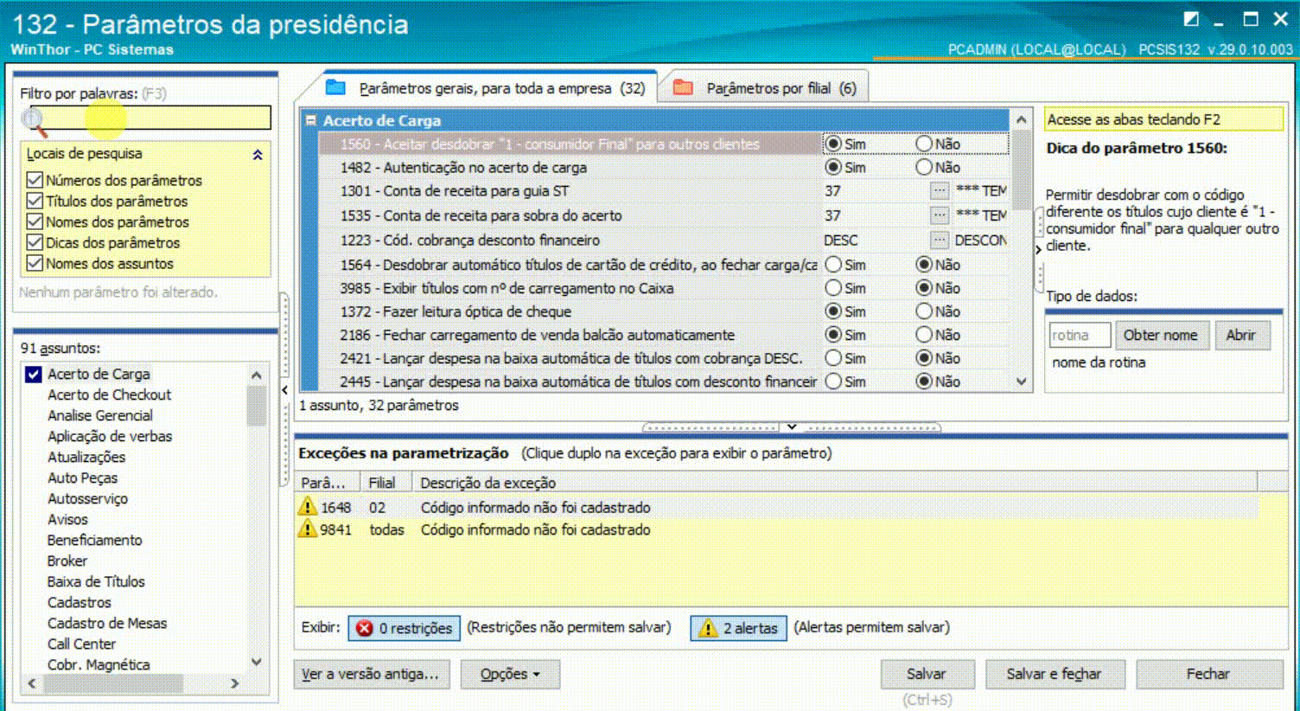Uncheck Nomes dos parâmetros
1300x711 pixels.
35,221
